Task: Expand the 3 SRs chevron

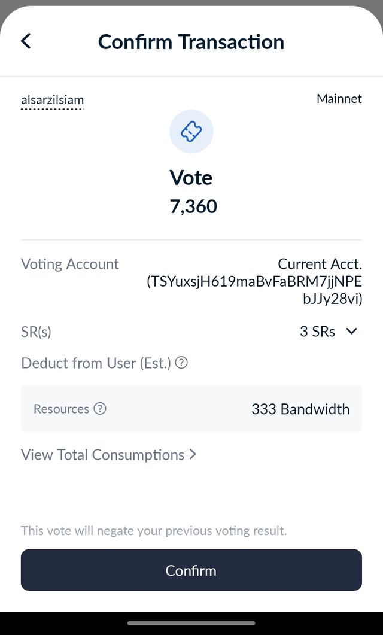Action: click(352, 332)
